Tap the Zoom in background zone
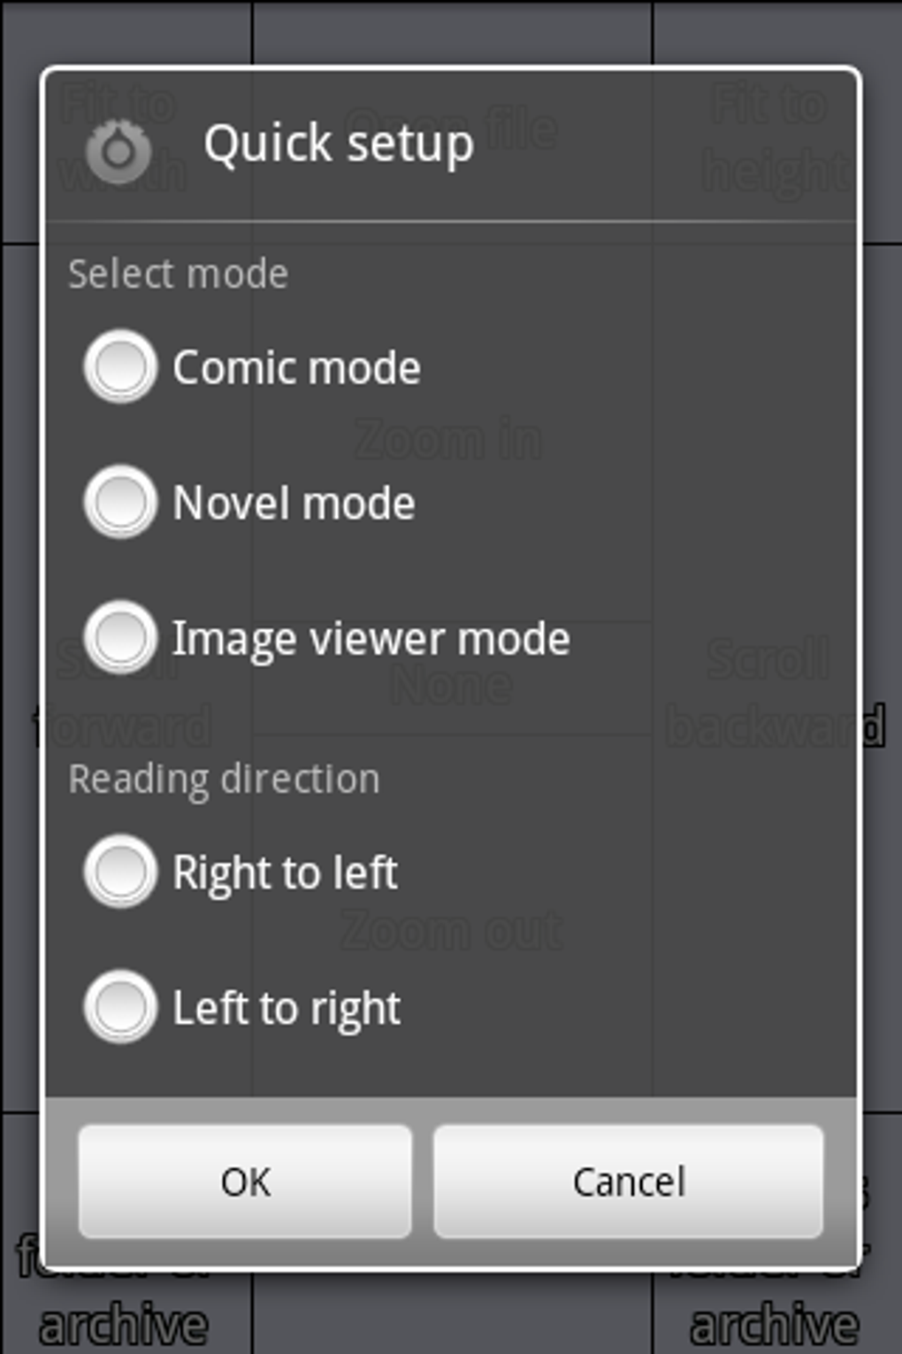The image size is (902, 1354). (x=448, y=440)
